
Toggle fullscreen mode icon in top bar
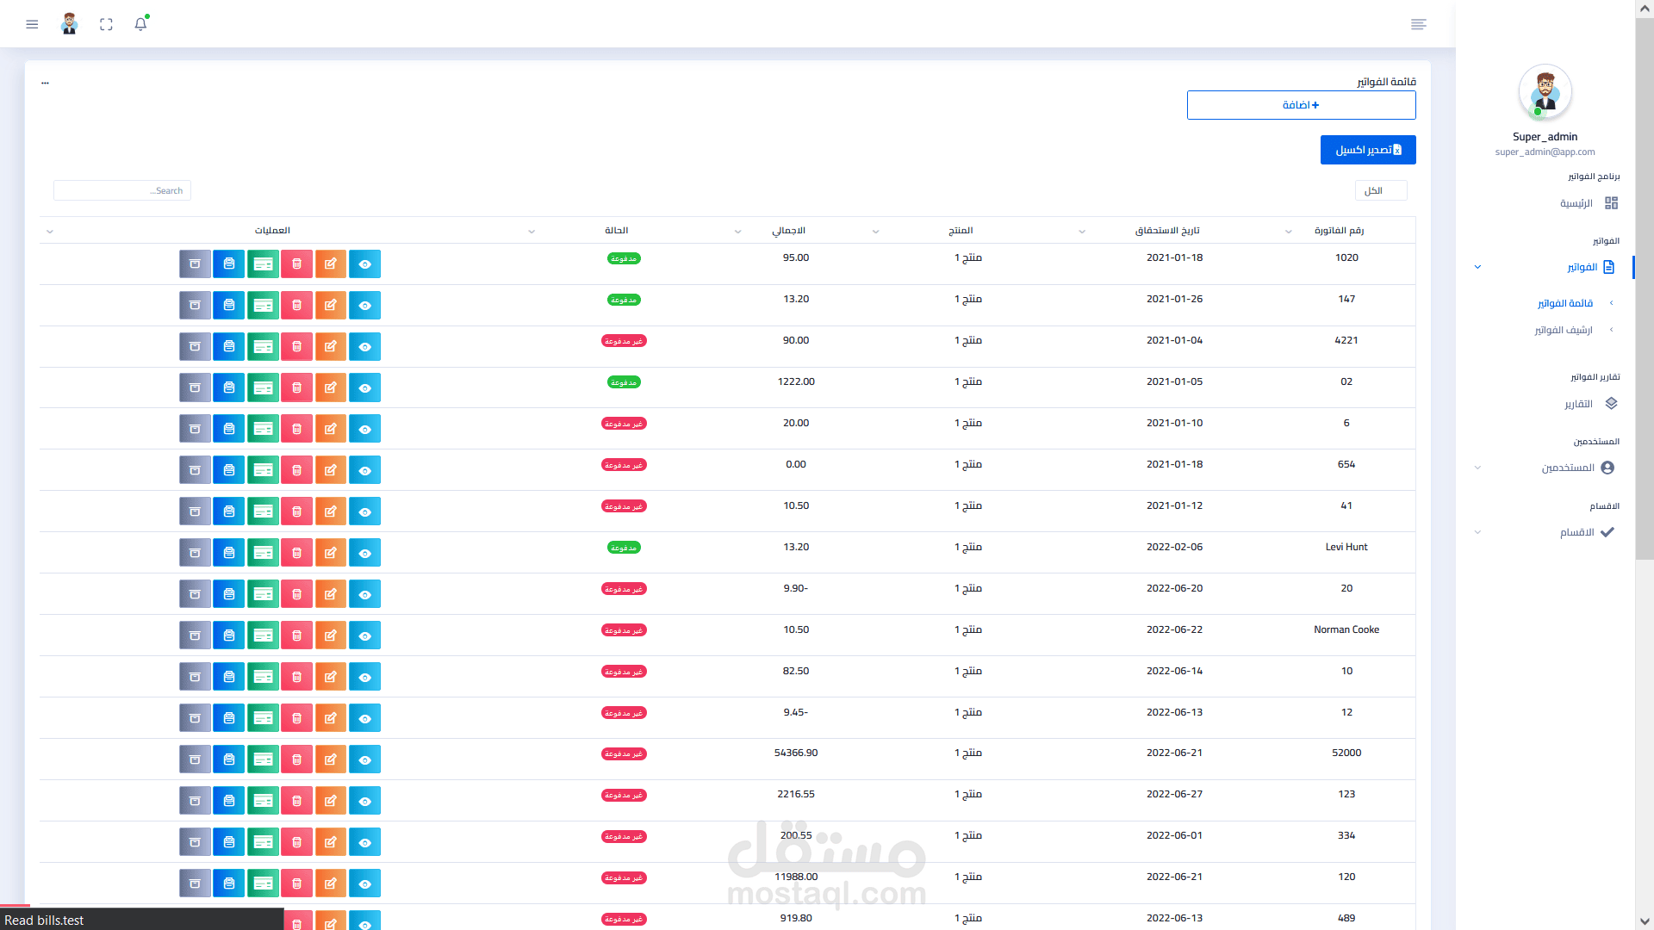point(106,24)
